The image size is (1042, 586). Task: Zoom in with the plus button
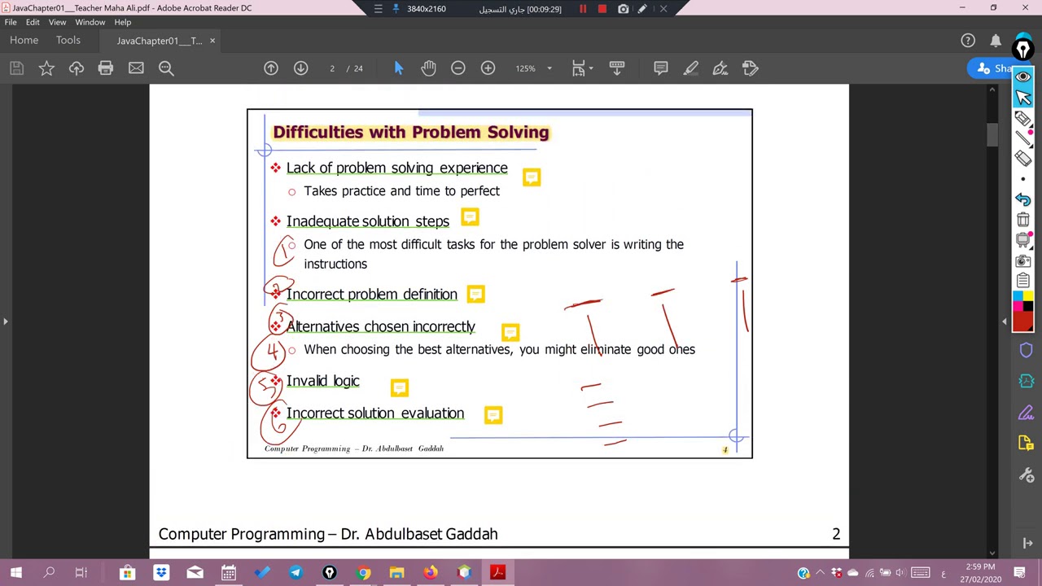[x=488, y=68]
